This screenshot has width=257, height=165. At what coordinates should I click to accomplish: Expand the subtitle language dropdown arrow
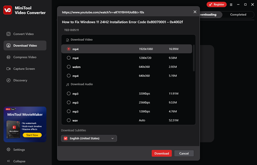point(112,138)
